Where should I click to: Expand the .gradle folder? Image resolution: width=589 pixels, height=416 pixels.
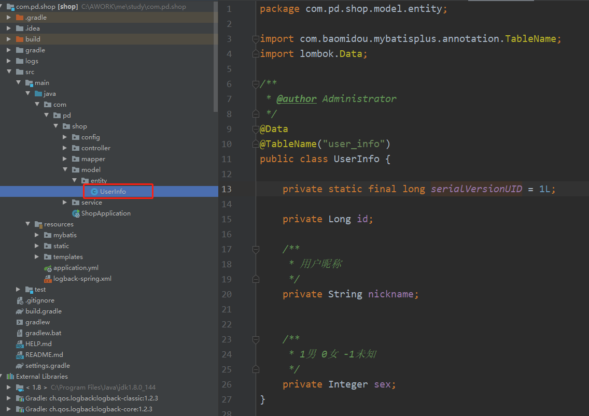9,17
